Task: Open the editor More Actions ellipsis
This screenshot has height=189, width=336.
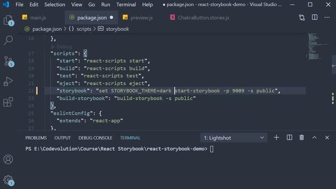Action: point(327,17)
